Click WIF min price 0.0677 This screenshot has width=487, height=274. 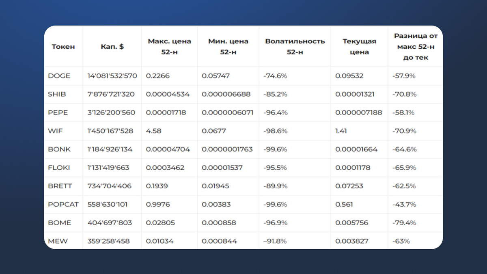[x=214, y=131]
